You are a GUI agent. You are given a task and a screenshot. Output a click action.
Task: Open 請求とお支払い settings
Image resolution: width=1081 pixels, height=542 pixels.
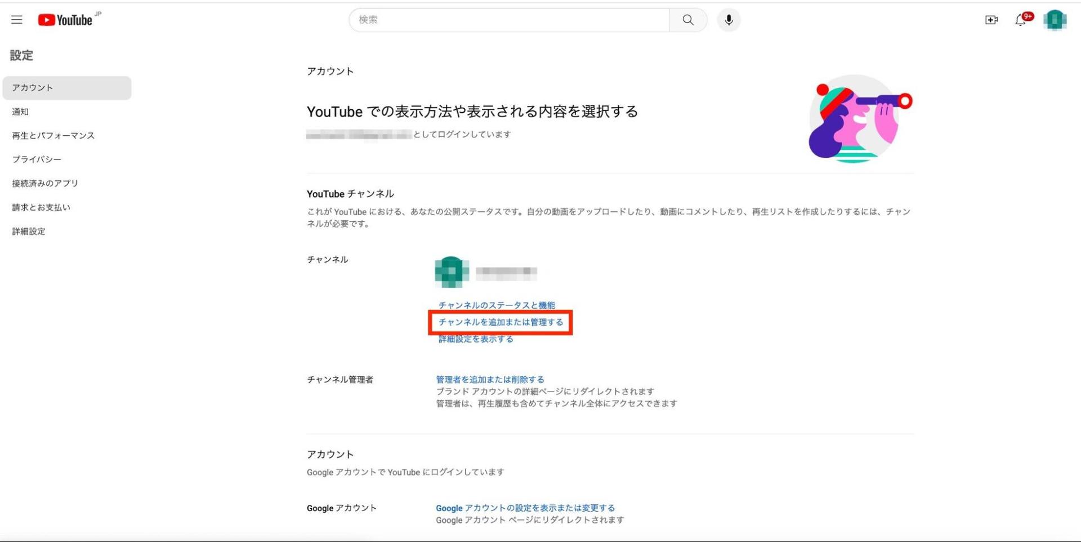click(41, 207)
